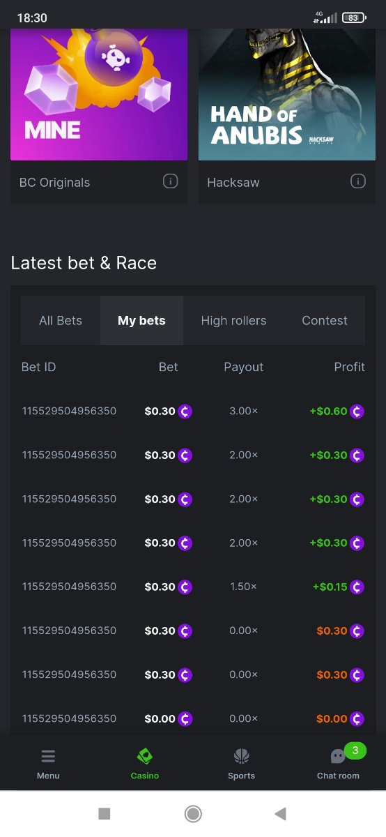Tap the Android back triangle button
The width and height of the screenshot is (386, 837).
pos(281,813)
